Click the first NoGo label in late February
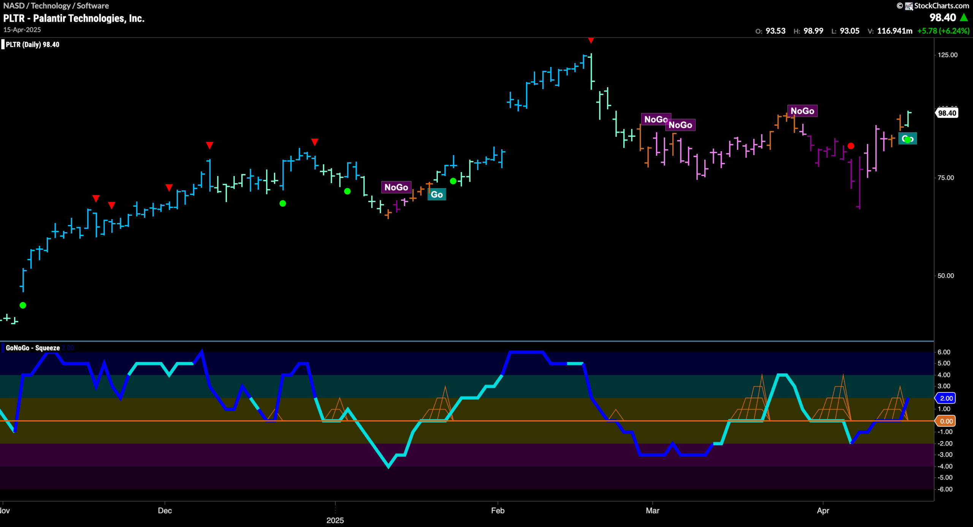 click(x=656, y=119)
